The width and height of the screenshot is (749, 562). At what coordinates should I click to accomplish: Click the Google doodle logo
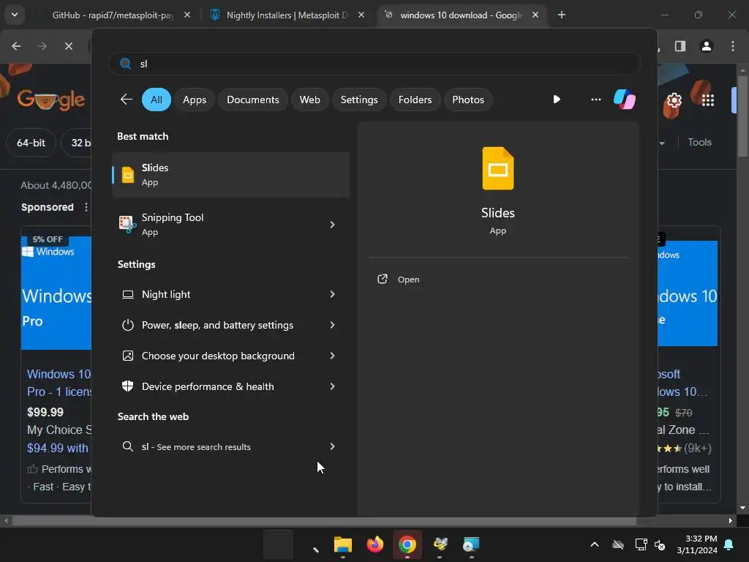(x=50, y=100)
